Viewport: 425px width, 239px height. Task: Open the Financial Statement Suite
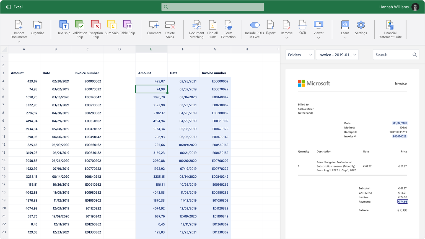390,25
